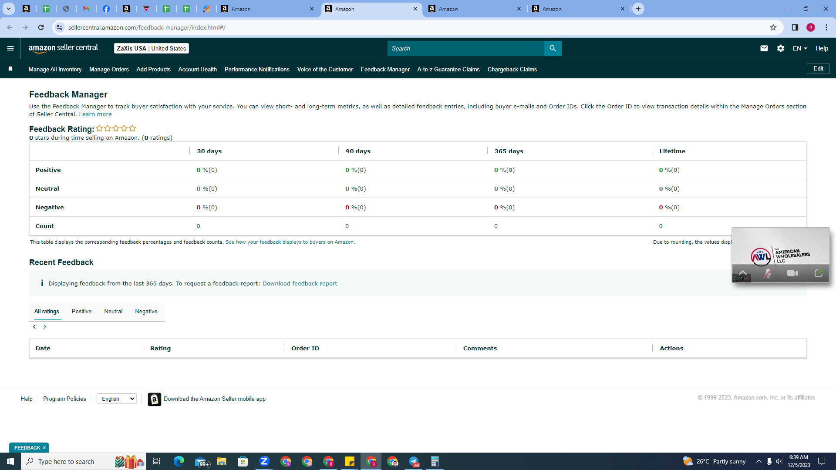Click the Amazon Seller mobile app icon
This screenshot has width=836, height=470.
point(155,399)
